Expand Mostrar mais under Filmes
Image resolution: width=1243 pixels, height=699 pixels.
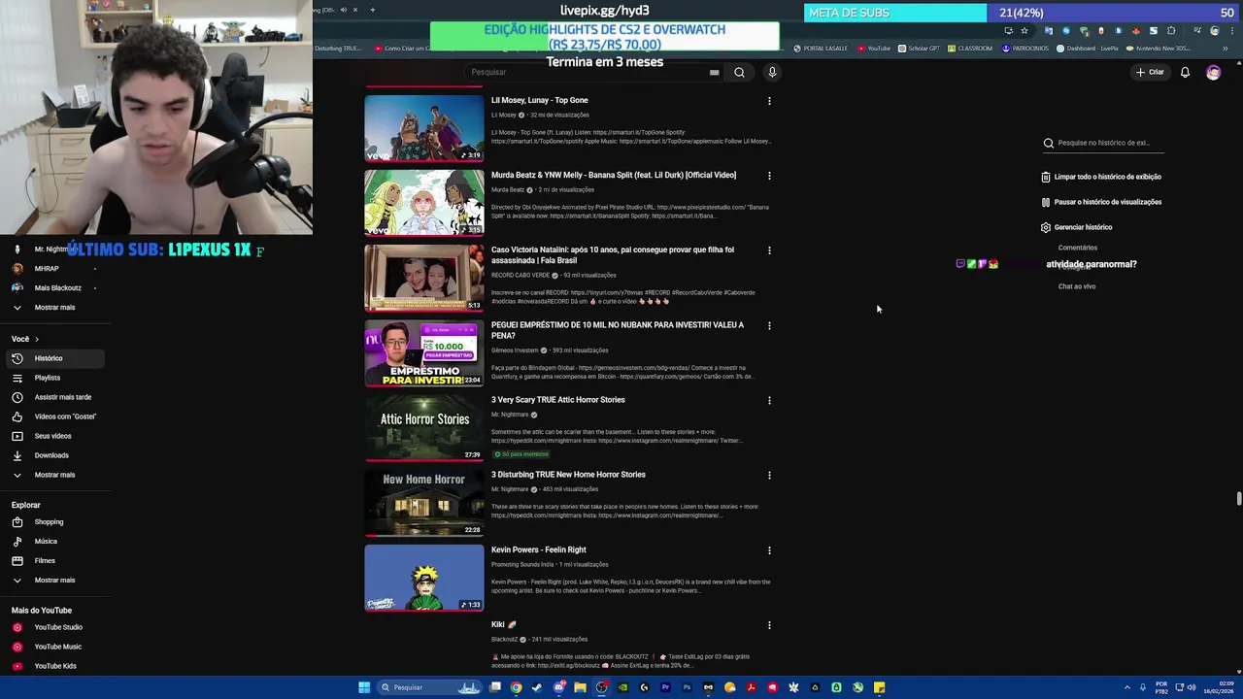[x=54, y=580]
